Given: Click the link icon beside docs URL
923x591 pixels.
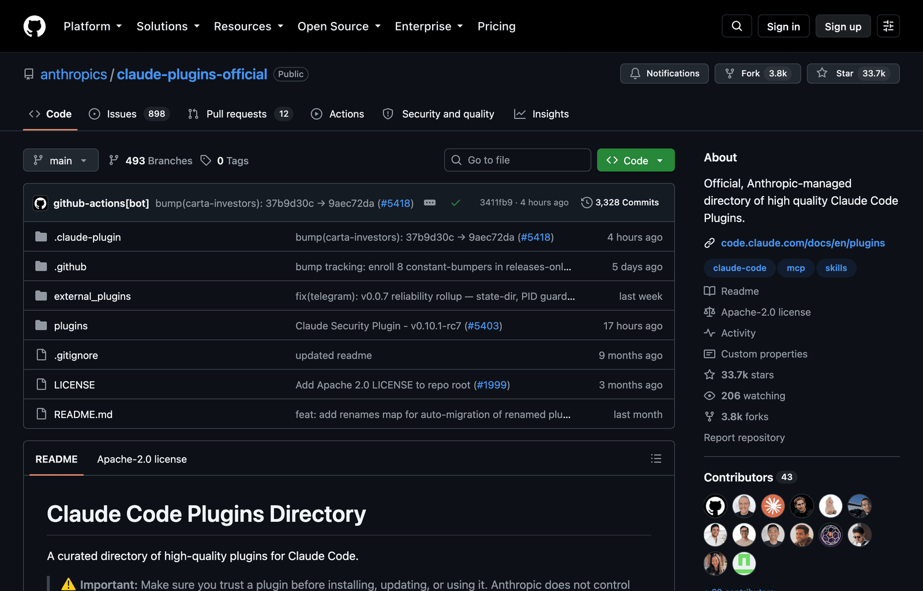Looking at the screenshot, I should coord(710,243).
